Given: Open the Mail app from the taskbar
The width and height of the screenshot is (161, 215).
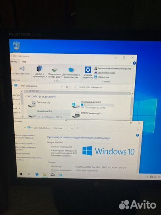Looking at the screenshot, I should [52, 175].
